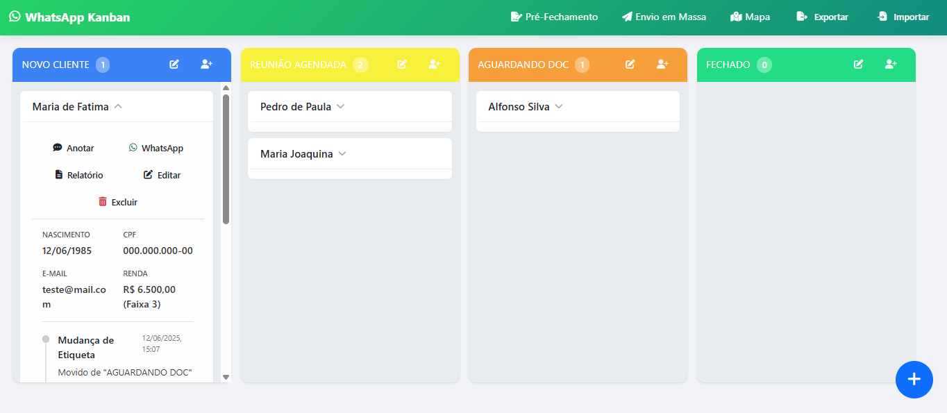Click Excluir to delete Maria de Fatima
The width and height of the screenshot is (947, 413).
[x=118, y=202]
